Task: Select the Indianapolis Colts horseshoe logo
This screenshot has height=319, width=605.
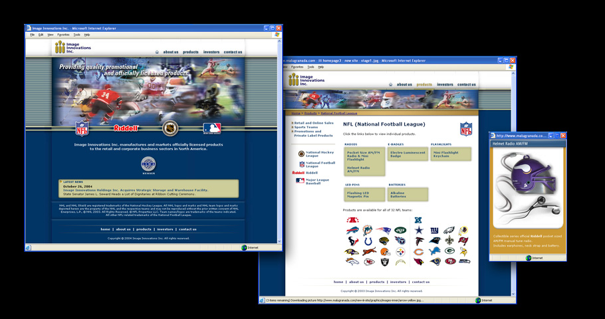Action: click(368, 241)
